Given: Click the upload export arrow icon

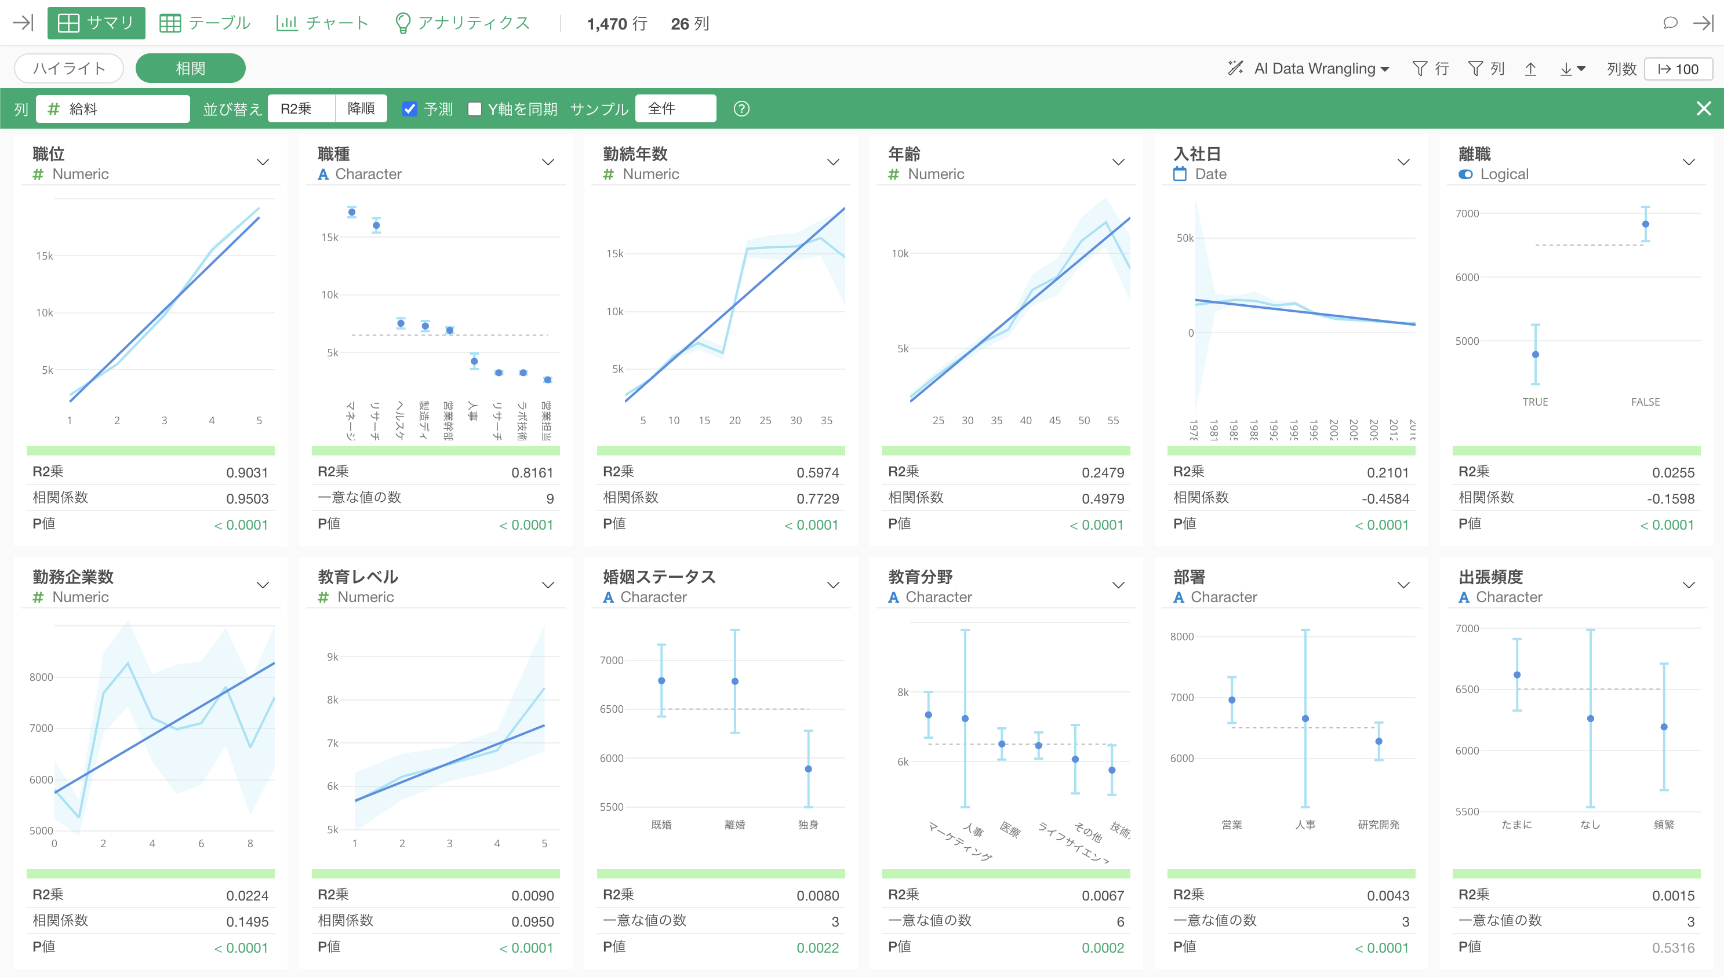Looking at the screenshot, I should (1530, 68).
